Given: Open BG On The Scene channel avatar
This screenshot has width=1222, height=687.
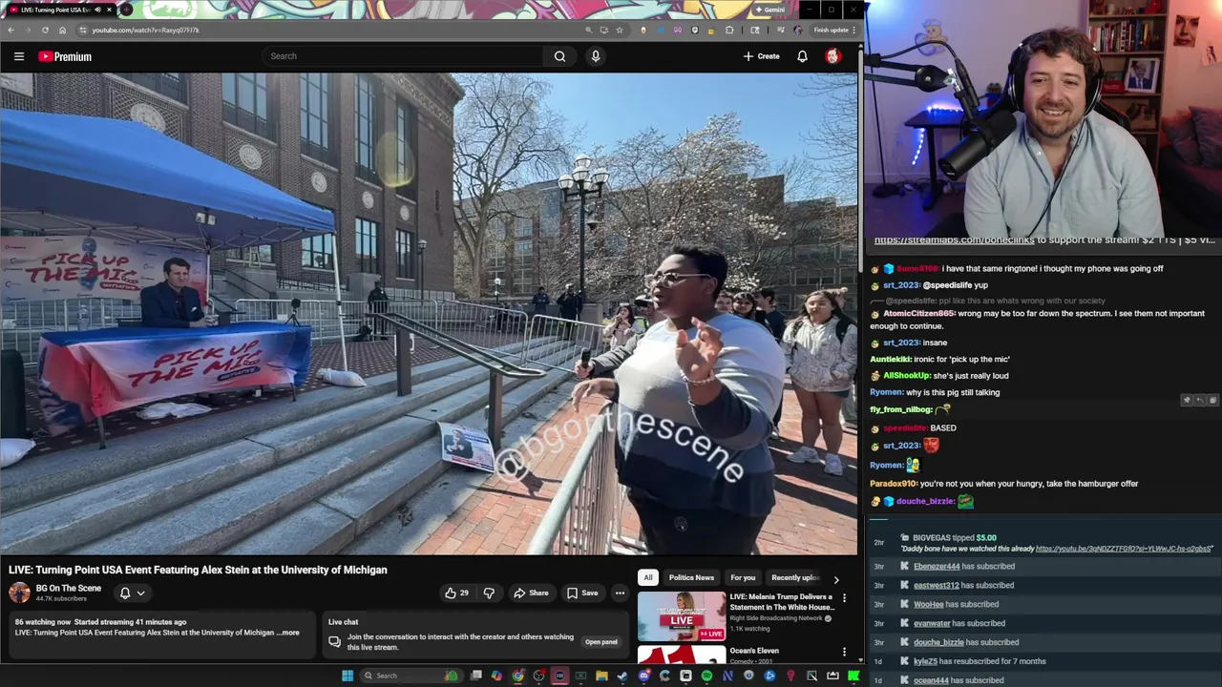Looking at the screenshot, I should [x=19, y=593].
